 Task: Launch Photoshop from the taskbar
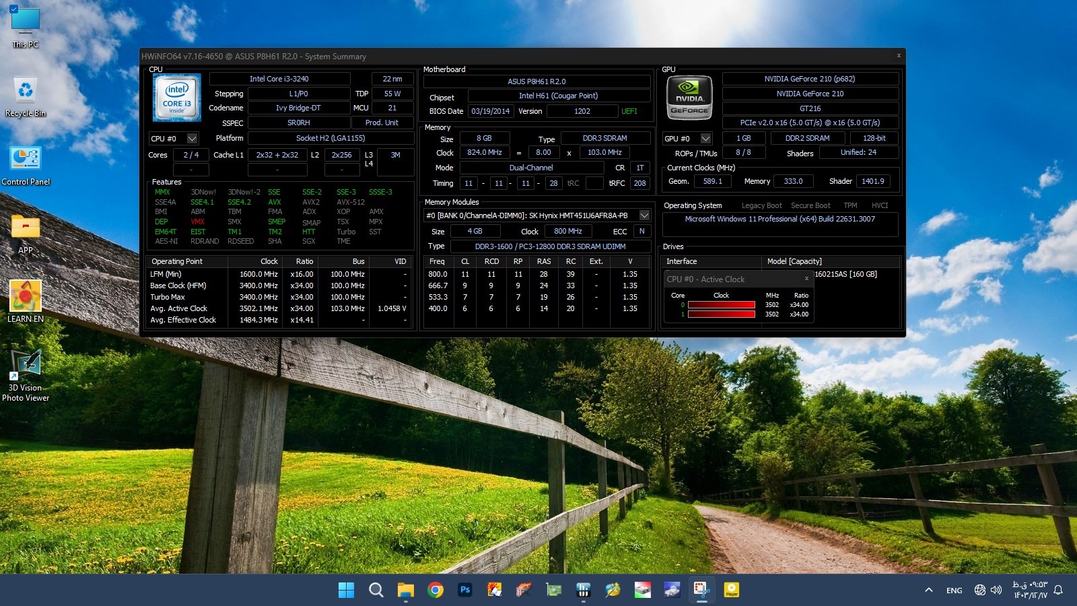(x=465, y=591)
